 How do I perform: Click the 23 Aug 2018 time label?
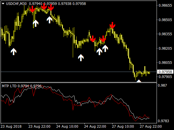[x=11, y=126]
